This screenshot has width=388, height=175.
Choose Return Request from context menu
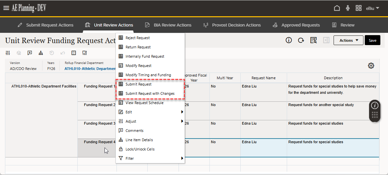click(150, 47)
